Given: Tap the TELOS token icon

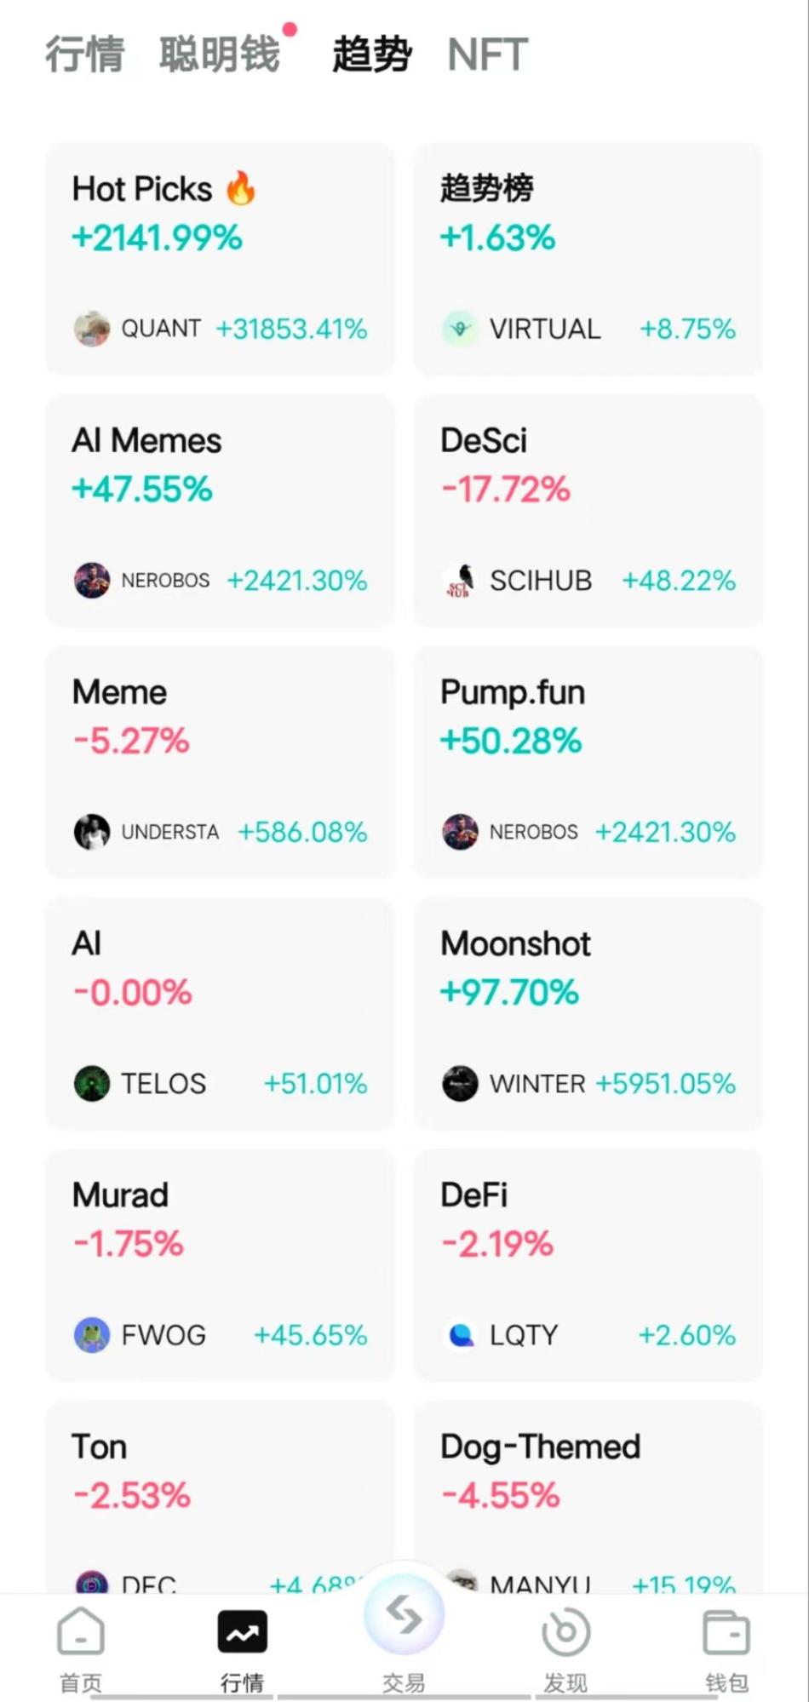Looking at the screenshot, I should click(92, 1084).
